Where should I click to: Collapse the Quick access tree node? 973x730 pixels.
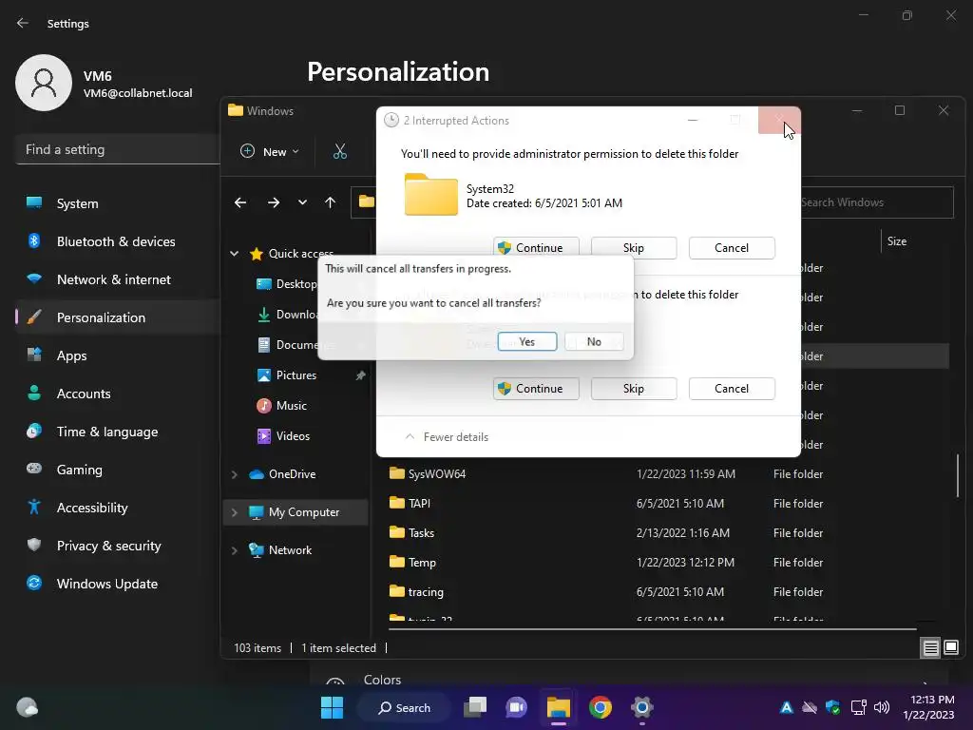235,253
